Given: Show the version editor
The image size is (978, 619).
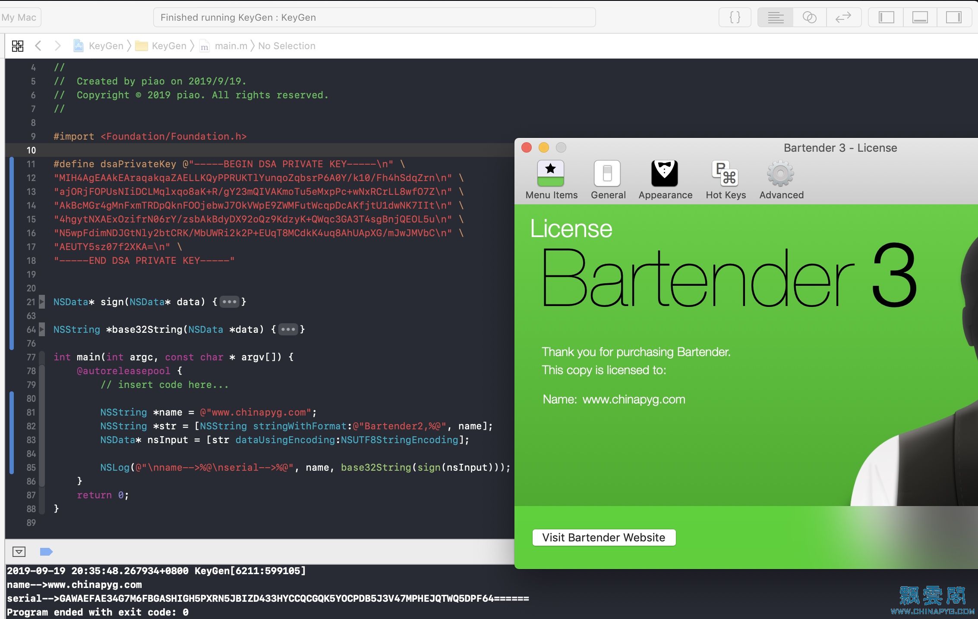Looking at the screenshot, I should click(843, 17).
